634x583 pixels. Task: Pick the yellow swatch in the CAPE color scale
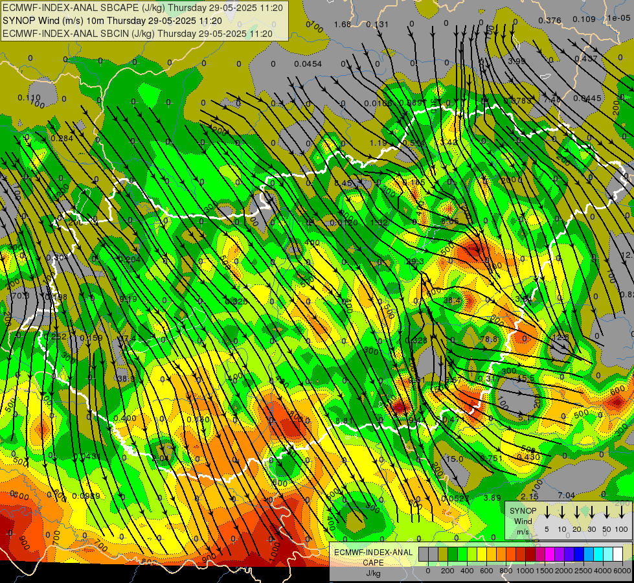pos(482,554)
